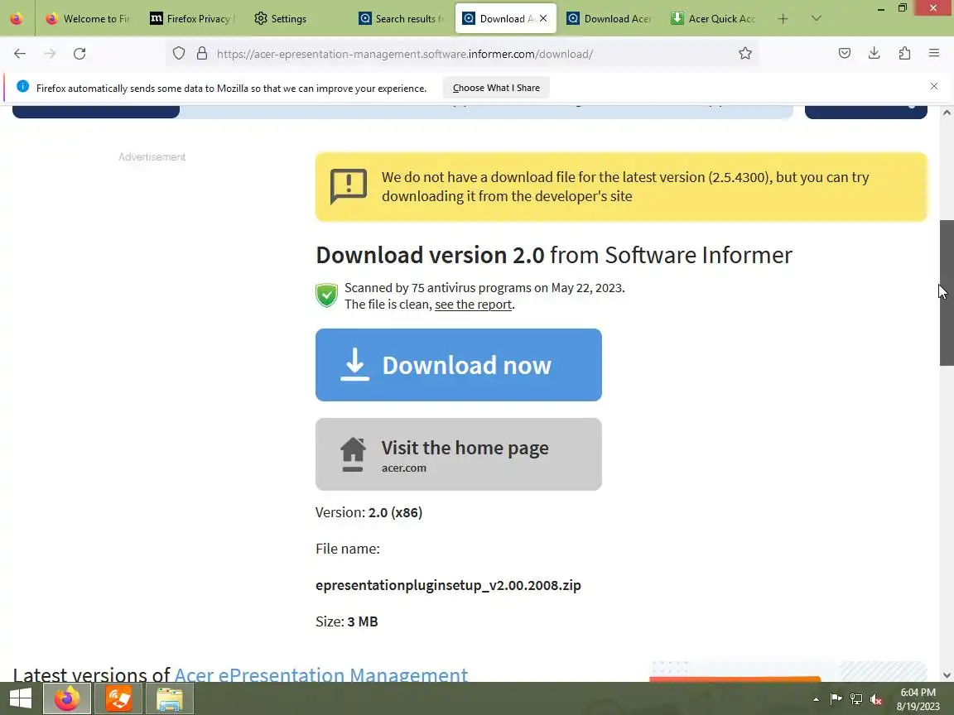This screenshot has height=715, width=954.
Task: Save page to Pocket
Action: [x=845, y=54]
